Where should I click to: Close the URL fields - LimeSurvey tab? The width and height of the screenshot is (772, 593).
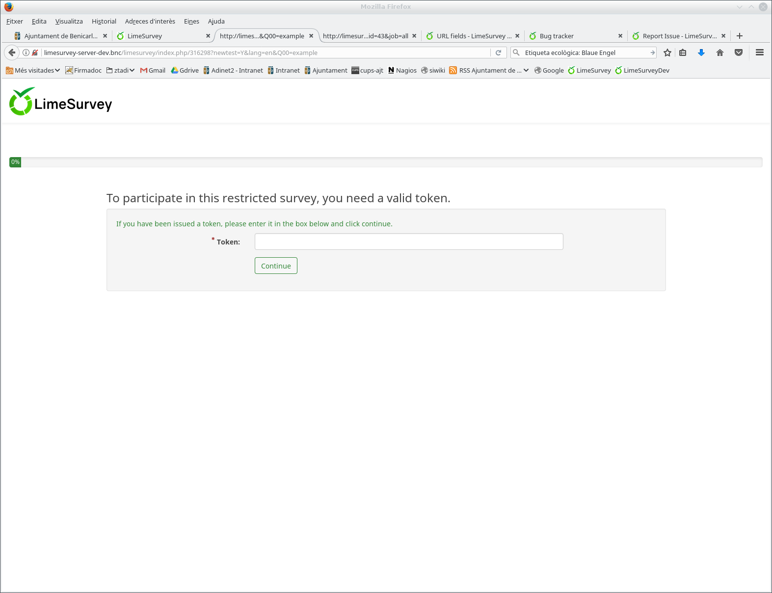(517, 36)
